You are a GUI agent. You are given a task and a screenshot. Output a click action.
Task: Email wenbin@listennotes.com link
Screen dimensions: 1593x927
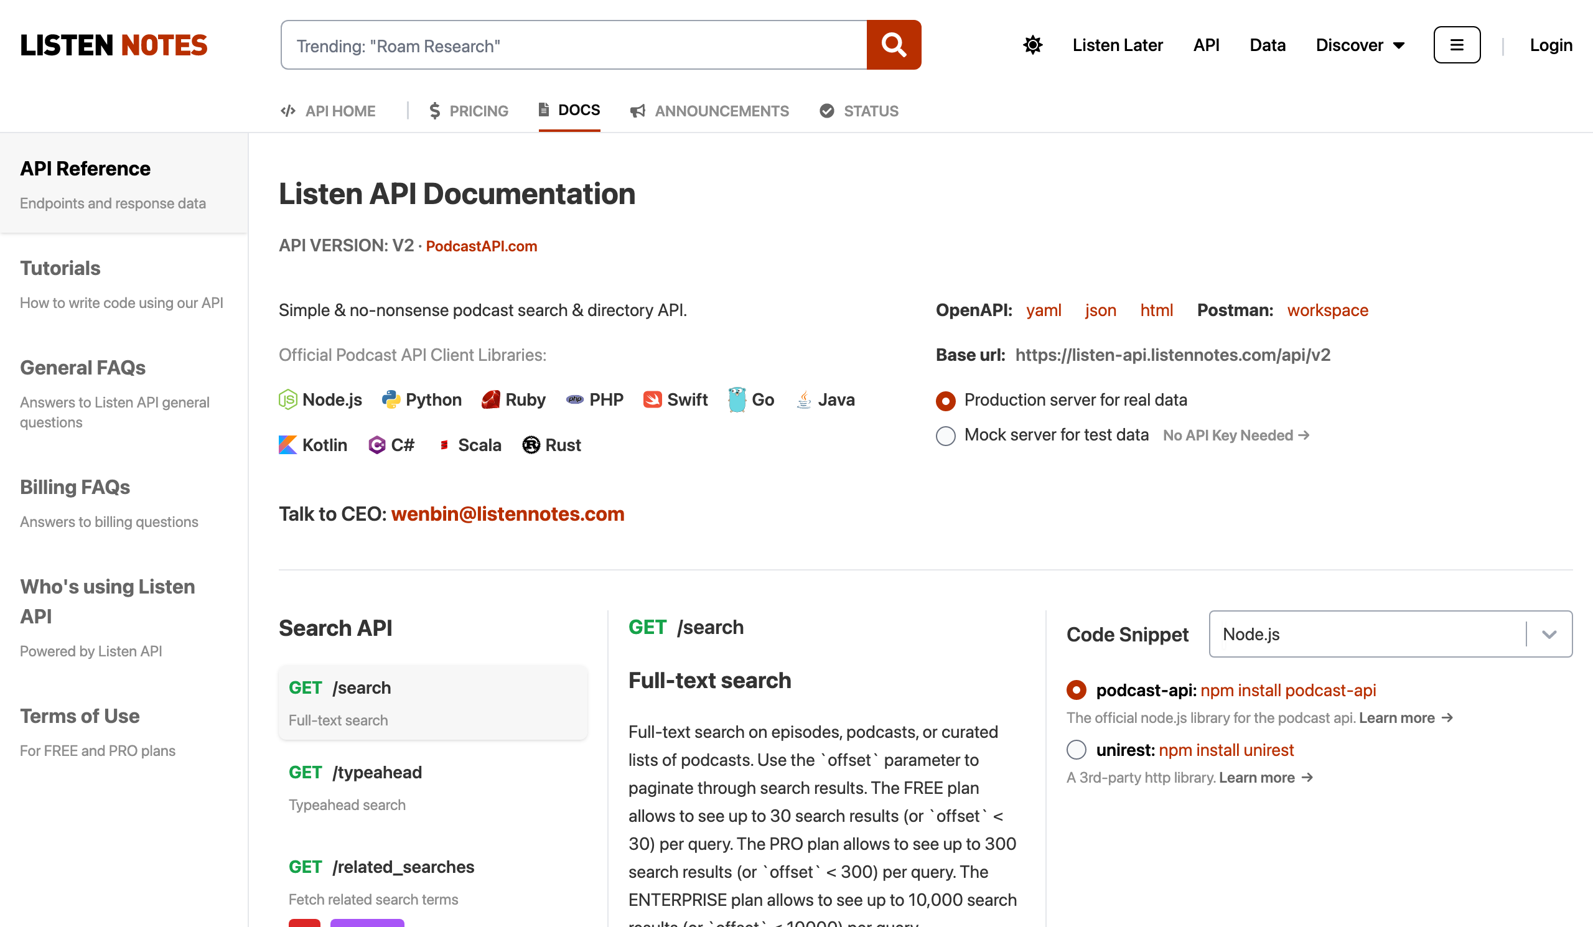507,514
